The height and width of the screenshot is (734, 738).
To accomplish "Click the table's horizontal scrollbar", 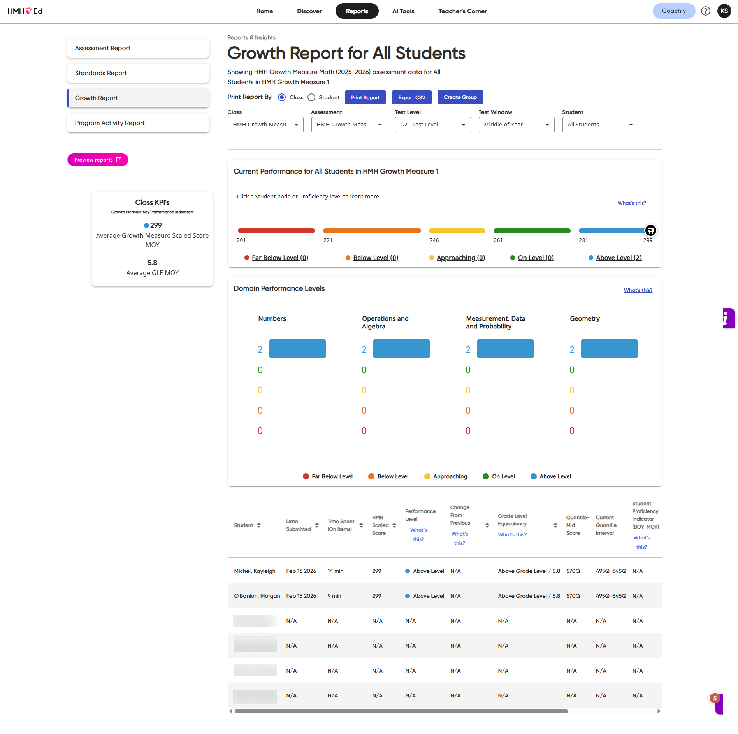I will click(x=401, y=711).
